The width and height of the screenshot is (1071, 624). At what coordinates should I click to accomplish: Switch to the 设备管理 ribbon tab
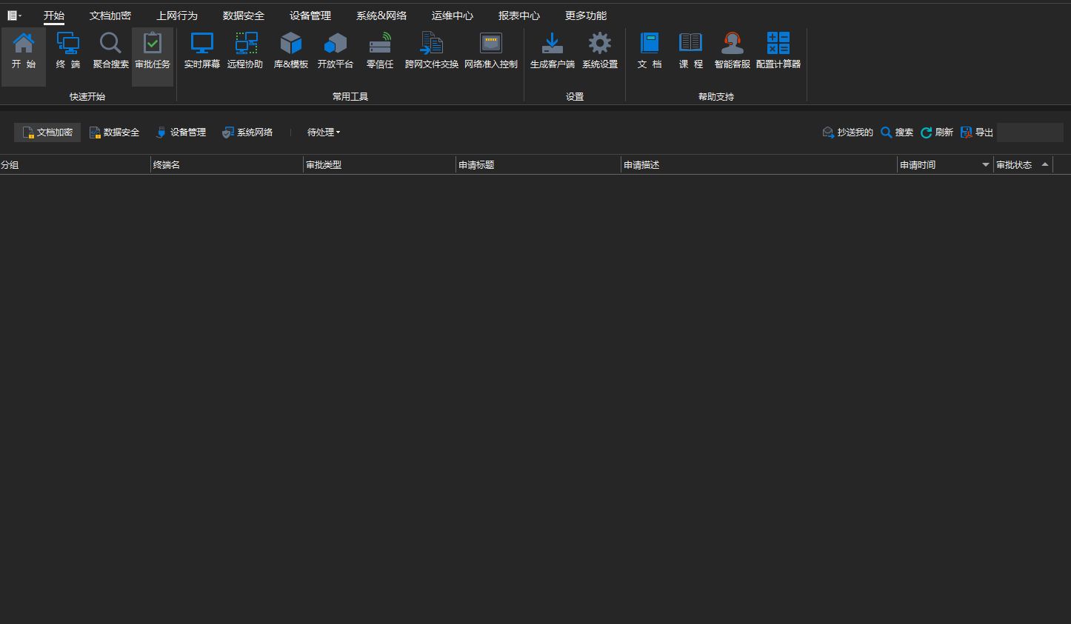(x=310, y=16)
